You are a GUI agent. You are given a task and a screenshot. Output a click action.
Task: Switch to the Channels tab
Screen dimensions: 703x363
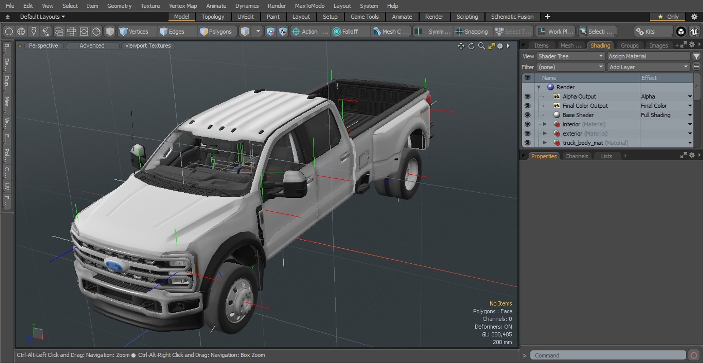coord(576,156)
